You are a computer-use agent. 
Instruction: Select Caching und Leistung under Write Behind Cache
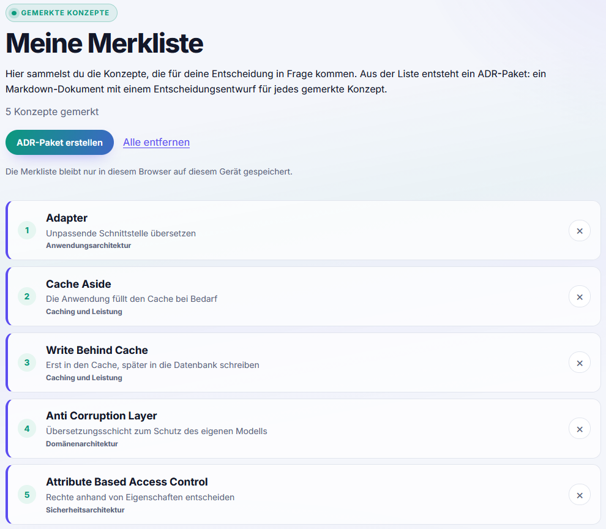tap(84, 378)
